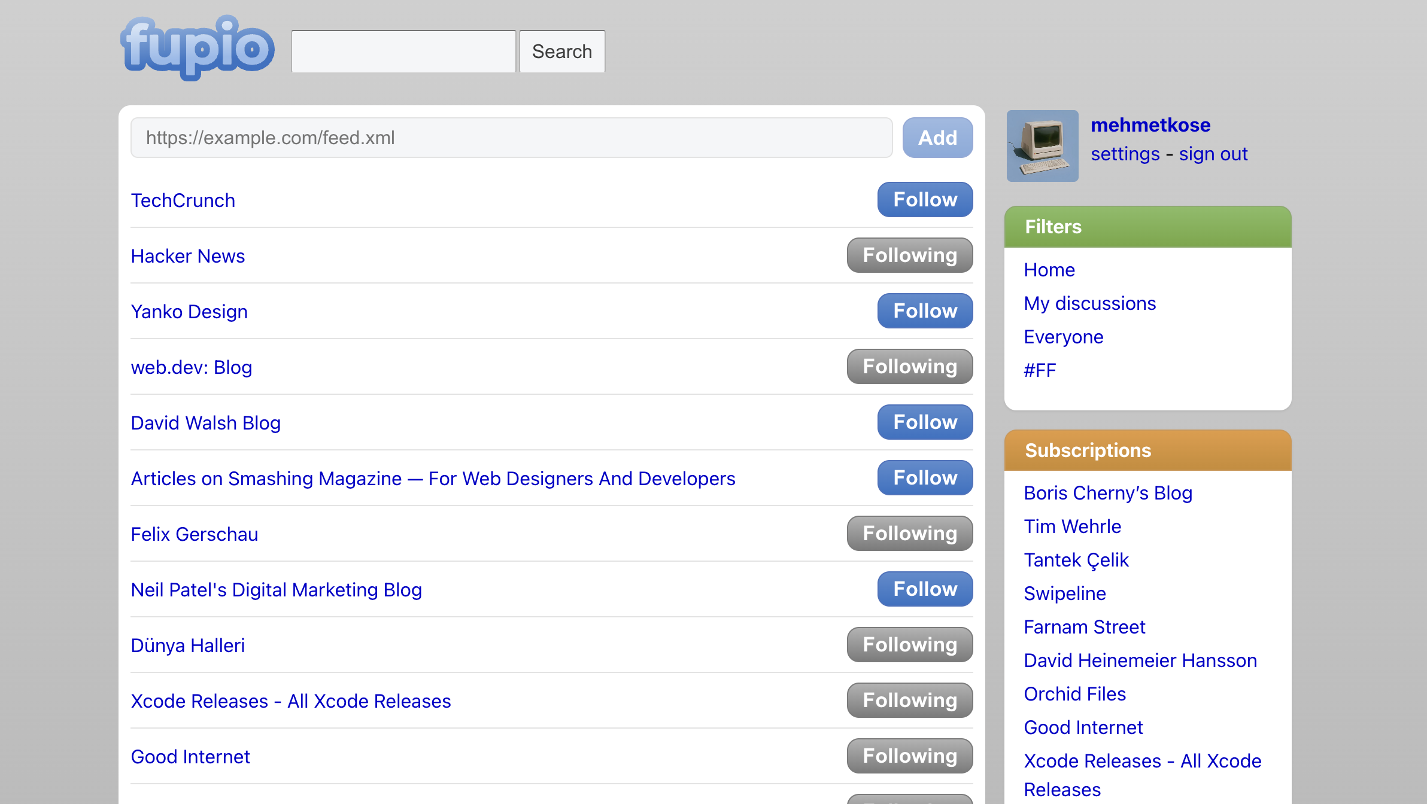
Task: Open the TechCrunch feed link
Action: pos(183,200)
